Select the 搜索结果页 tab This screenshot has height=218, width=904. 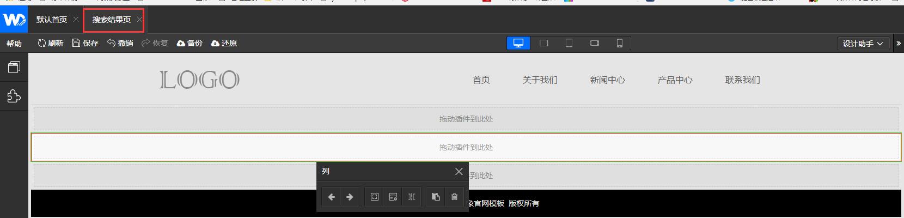coord(112,20)
